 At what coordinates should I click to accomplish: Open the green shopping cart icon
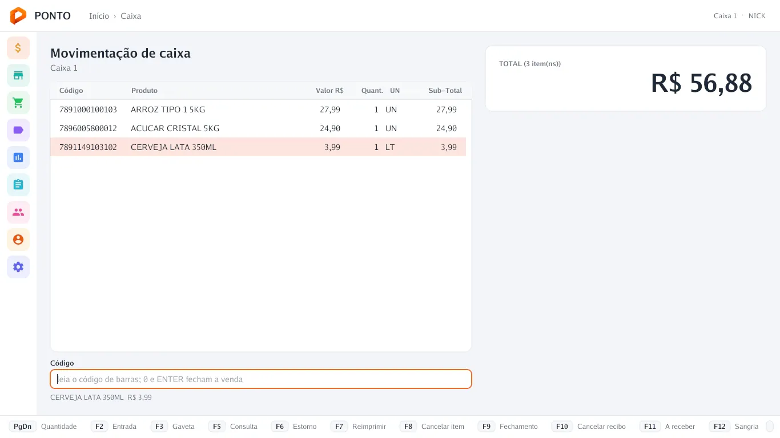pyautogui.click(x=18, y=103)
